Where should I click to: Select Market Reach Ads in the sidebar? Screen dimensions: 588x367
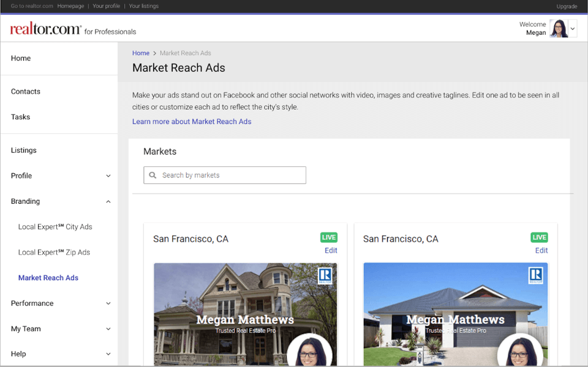48,278
